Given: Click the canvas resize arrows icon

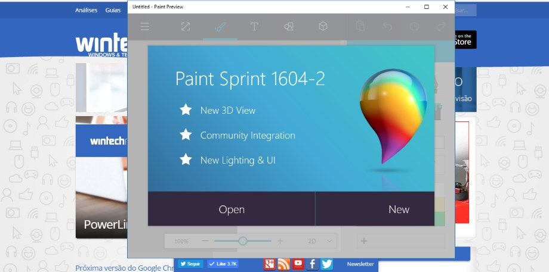Looking at the screenshot, I should (186, 27).
